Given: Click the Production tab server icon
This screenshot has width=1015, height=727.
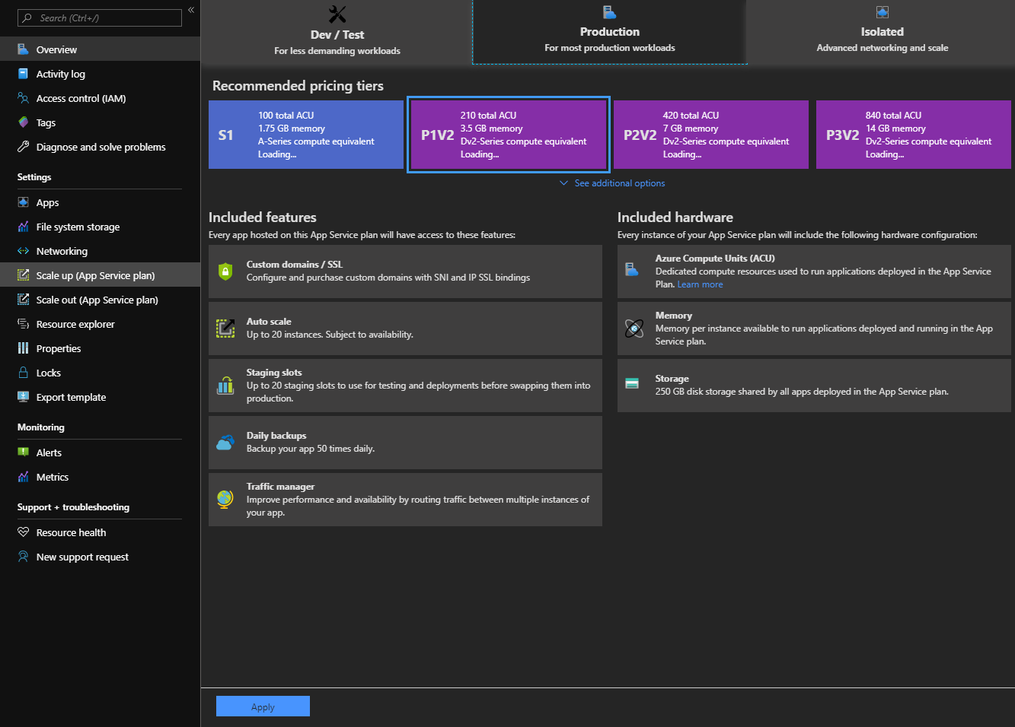Looking at the screenshot, I should [x=609, y=12].
